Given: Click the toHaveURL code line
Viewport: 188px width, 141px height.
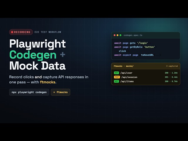Looking at the screenshot, I should pos(137,55).
